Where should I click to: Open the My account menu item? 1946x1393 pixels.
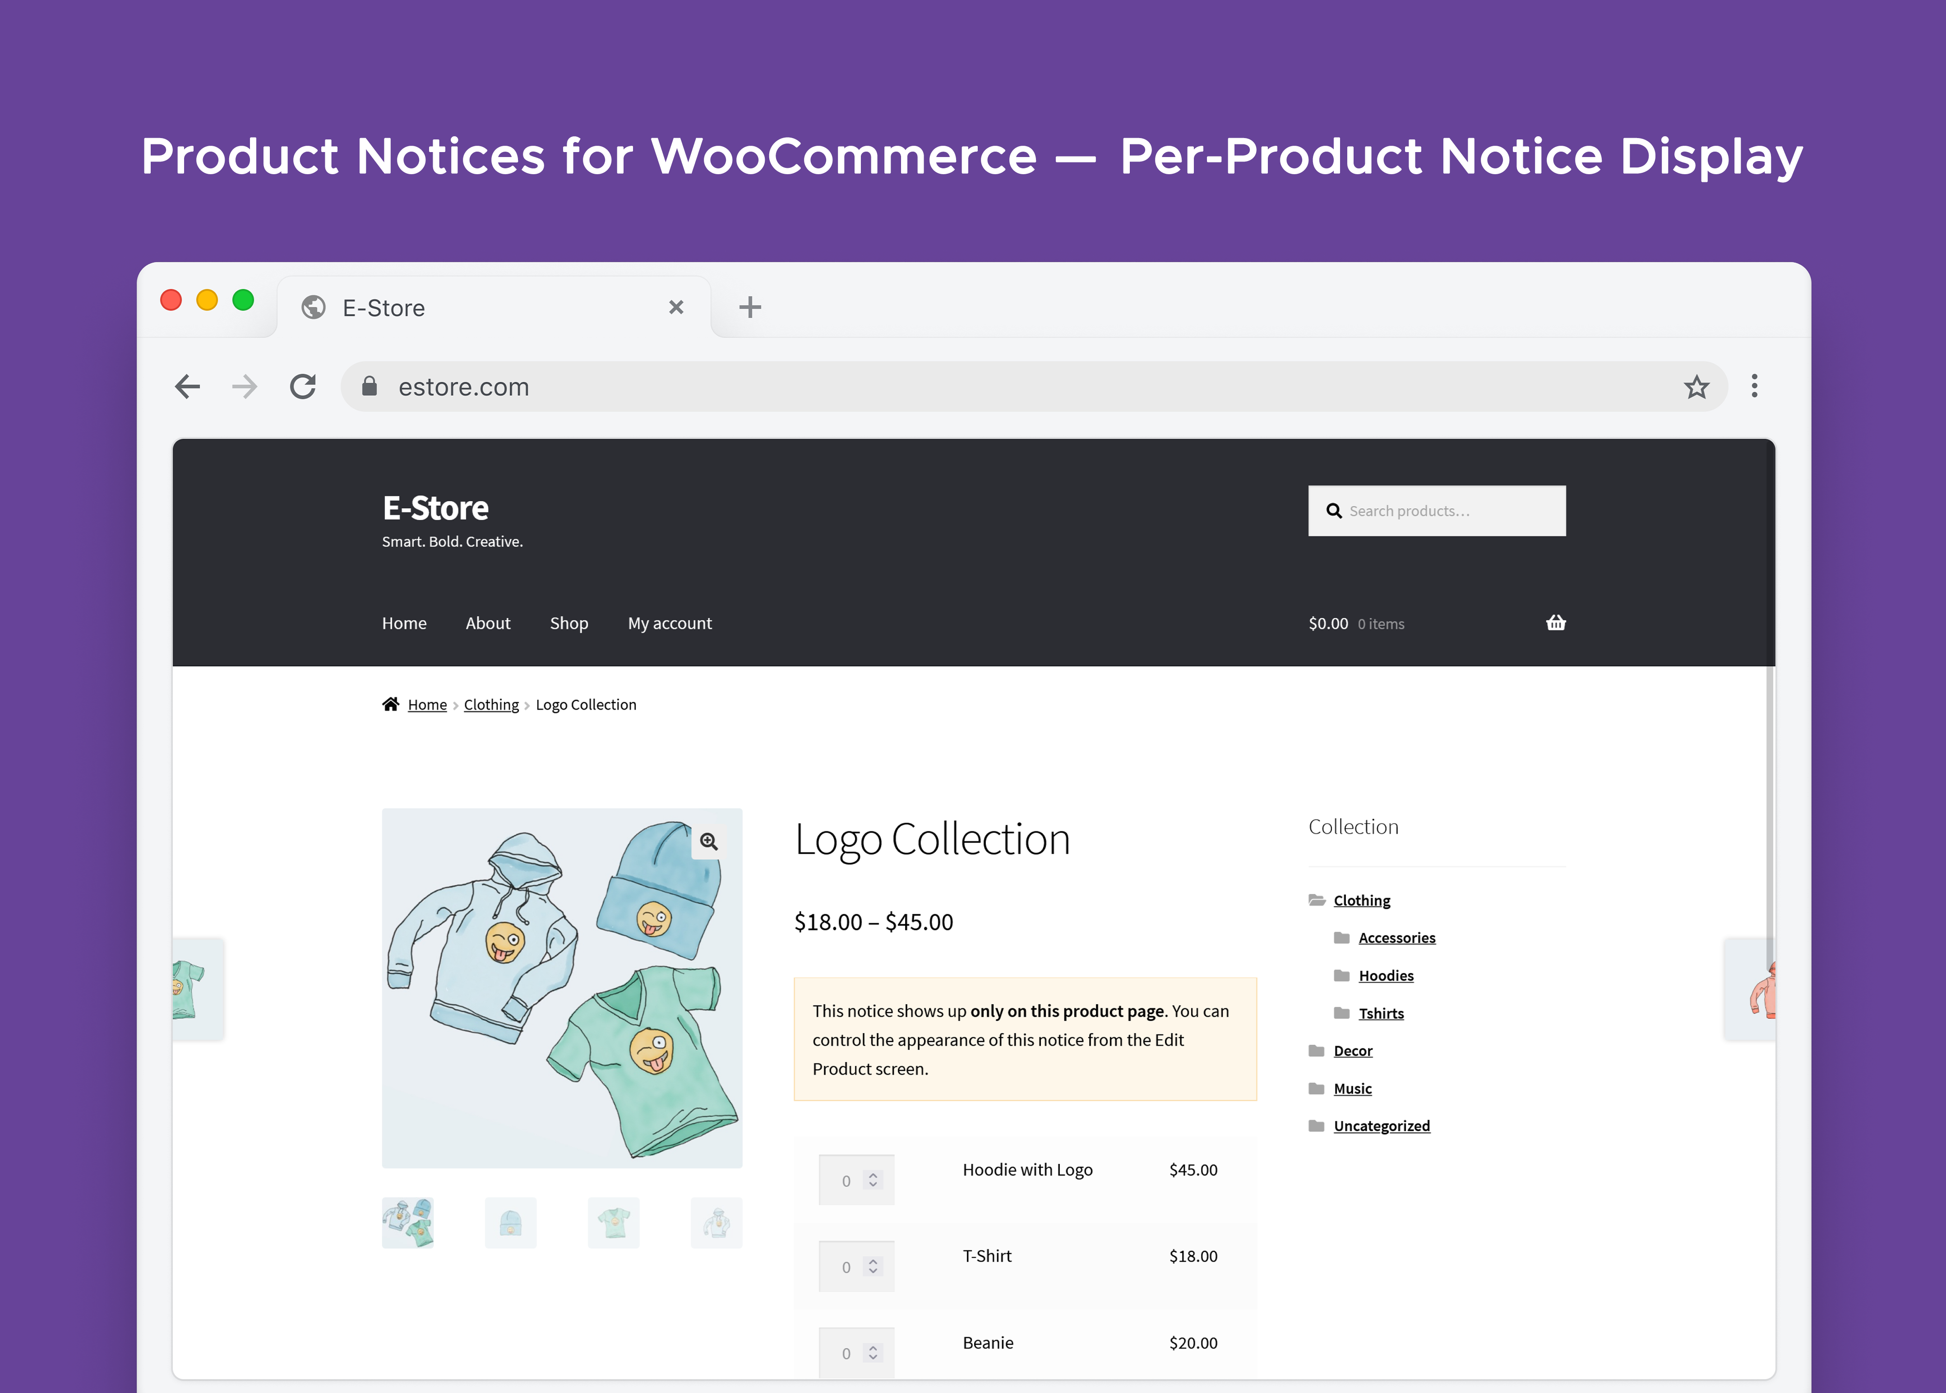[x=669, y=621]
